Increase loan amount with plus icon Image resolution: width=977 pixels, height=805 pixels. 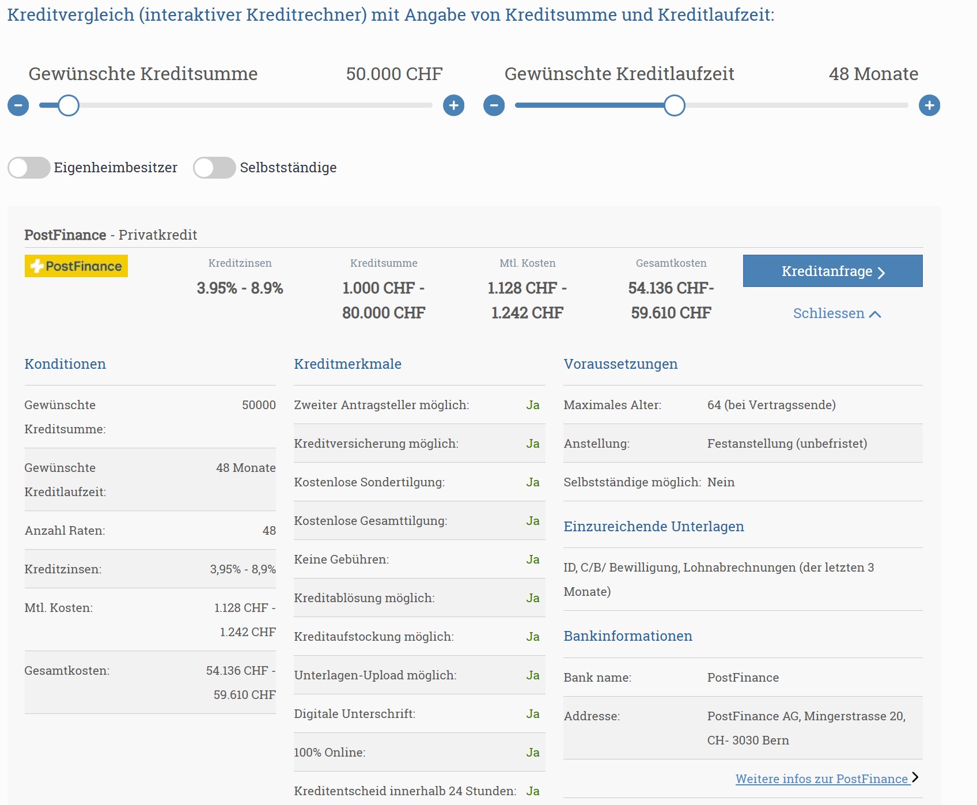(453, 105)
